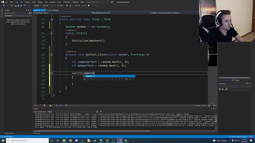Click '1 reference' above button1_Click
Image resolution: width=255 pixels, height=143 pixels.
[71, 52]
